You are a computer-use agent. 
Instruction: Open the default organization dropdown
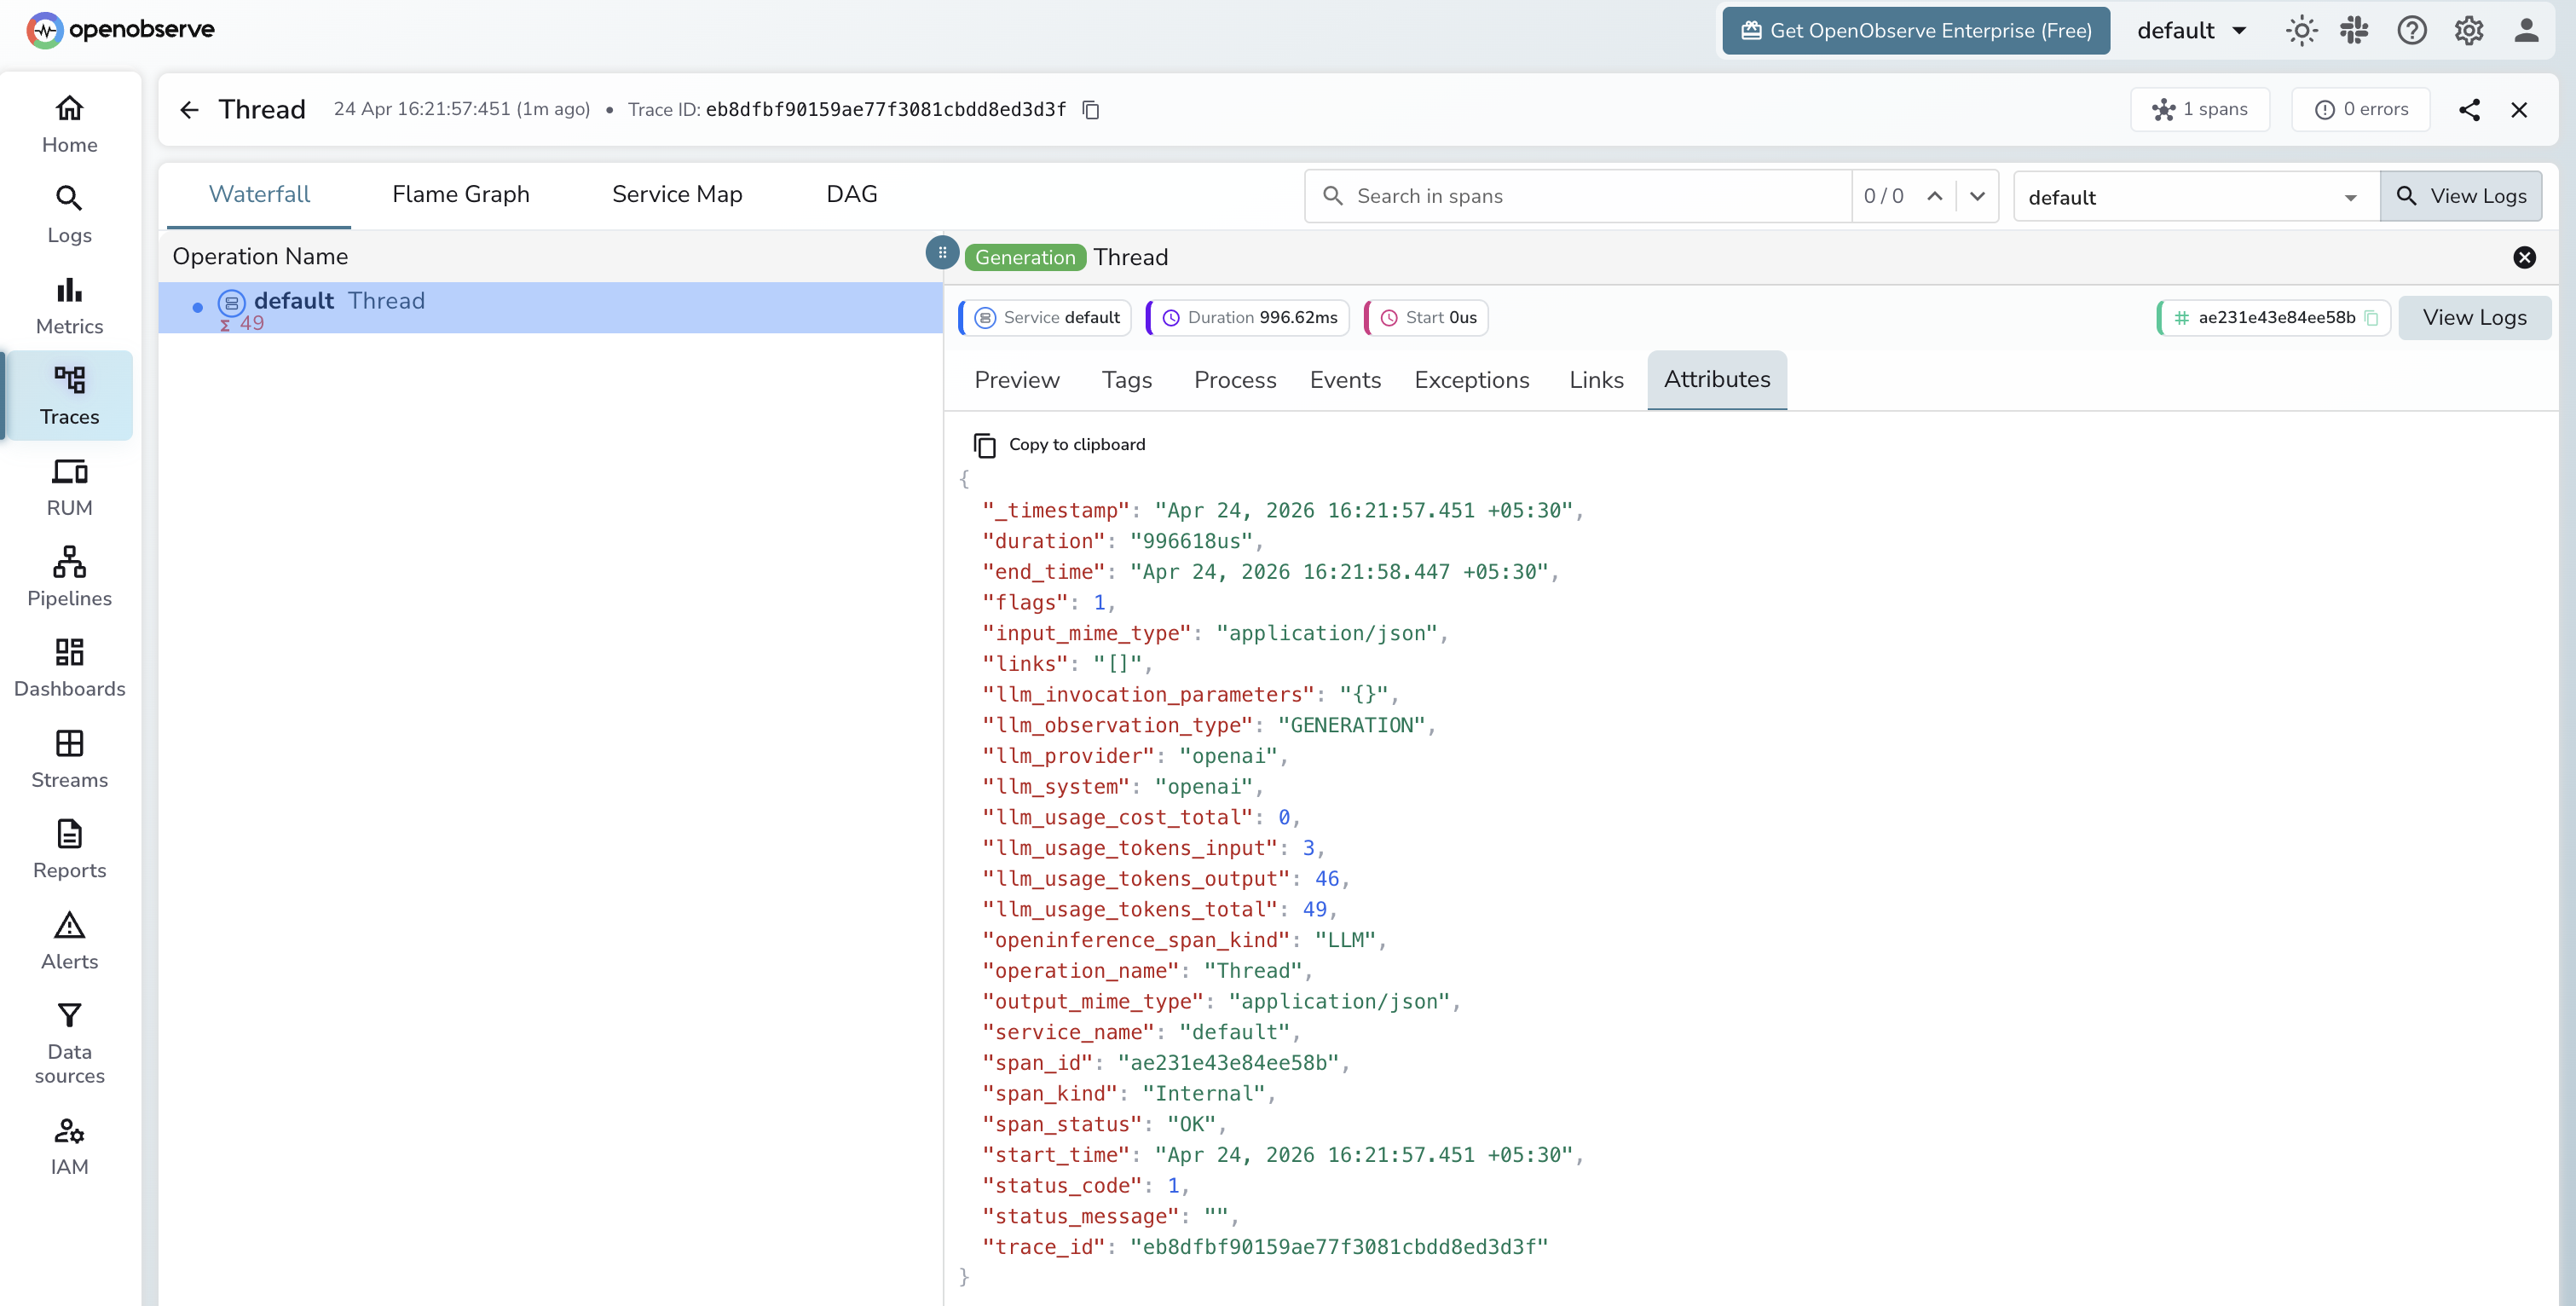[x=2190, y=30]
